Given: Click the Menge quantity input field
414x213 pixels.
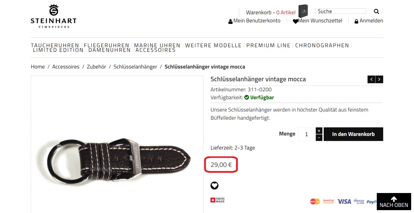Looking at the screenshot, I should (307, 134).
